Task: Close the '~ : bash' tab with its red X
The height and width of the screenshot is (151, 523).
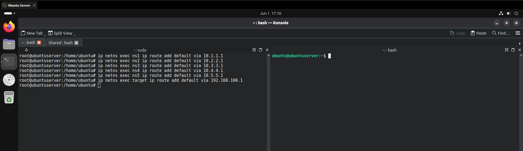Action: tap(39, 43)
